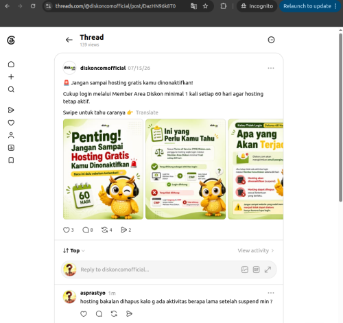This screenshot has height=323, width=343.
Task: Open Activity heart icon in sidebar
Action: click(11, 123)
